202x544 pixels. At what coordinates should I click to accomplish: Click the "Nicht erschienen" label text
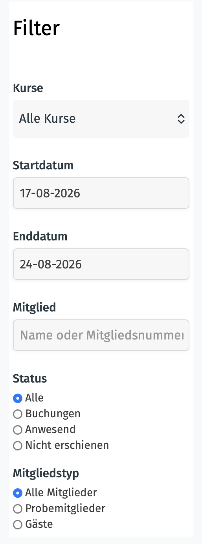[67, 445]
